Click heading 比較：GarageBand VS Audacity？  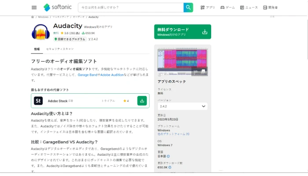64,142
